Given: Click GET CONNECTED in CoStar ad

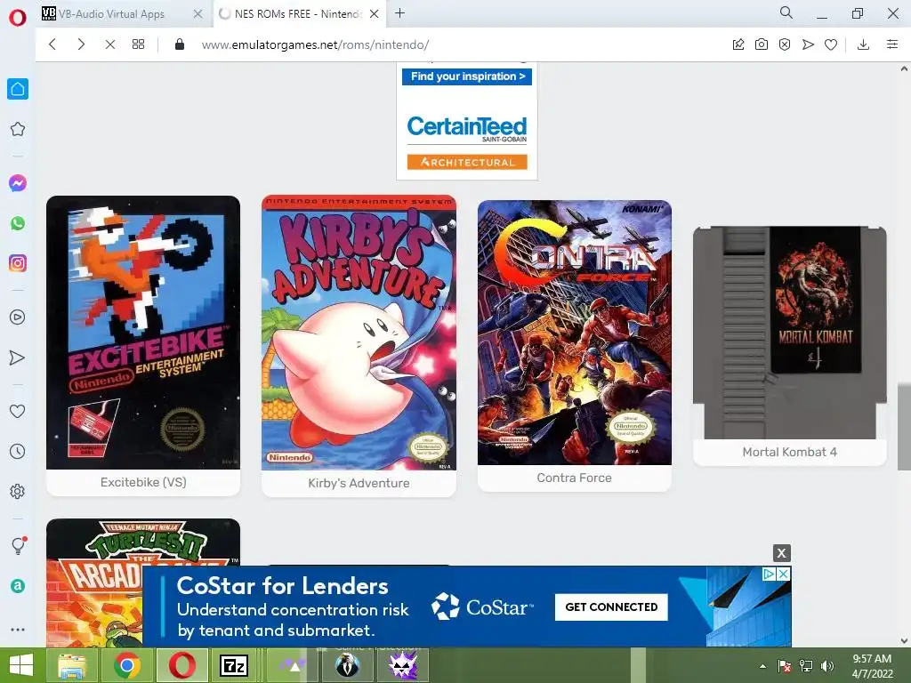Looking at the screenshot, I should pos(611,607).
